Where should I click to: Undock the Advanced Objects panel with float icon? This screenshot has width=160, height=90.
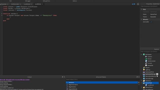coord(137,77)
